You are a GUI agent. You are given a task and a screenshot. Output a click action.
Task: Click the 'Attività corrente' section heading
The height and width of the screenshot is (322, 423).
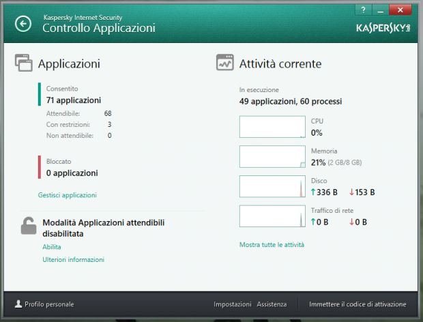pos(280,63)
